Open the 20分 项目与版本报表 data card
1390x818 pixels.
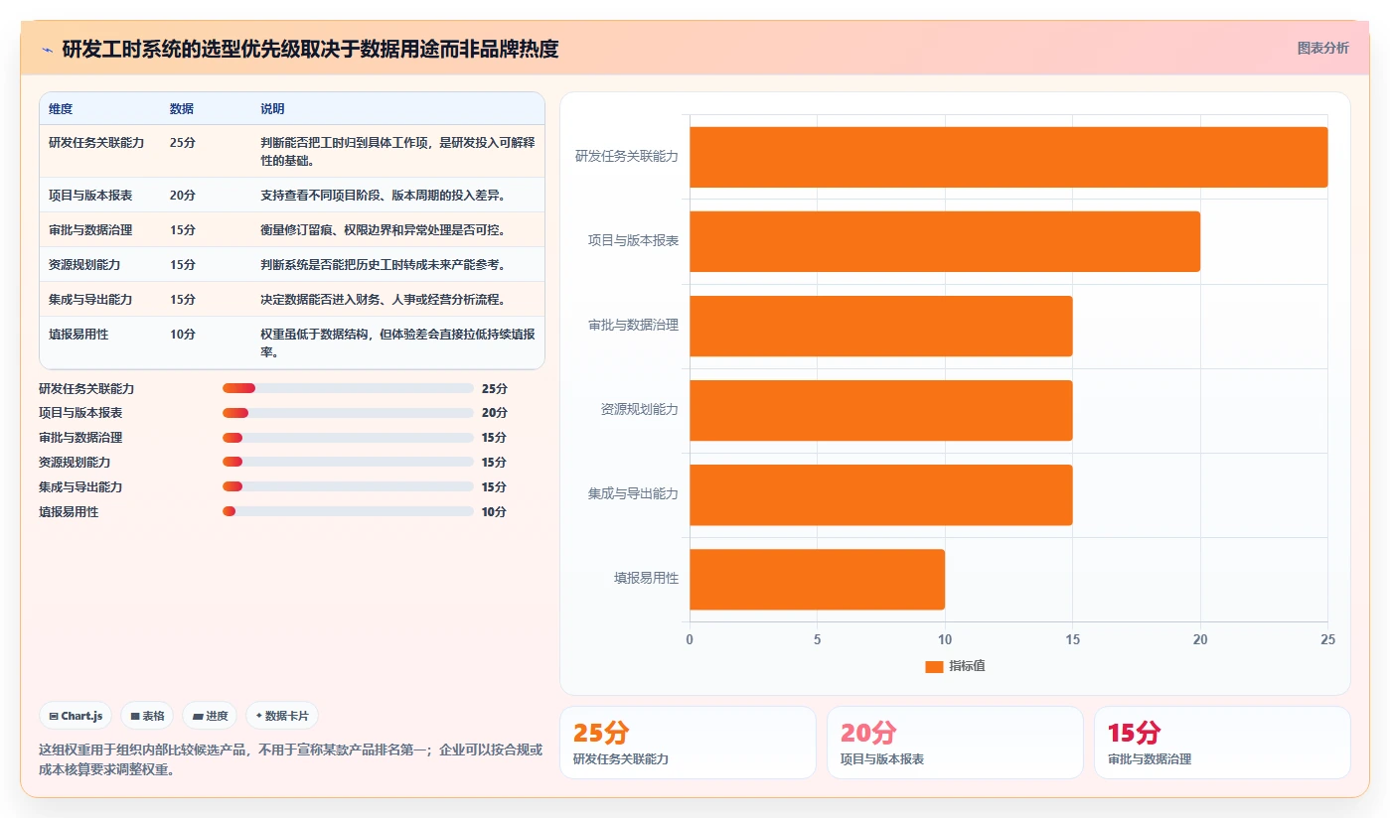tap(955, 743)
